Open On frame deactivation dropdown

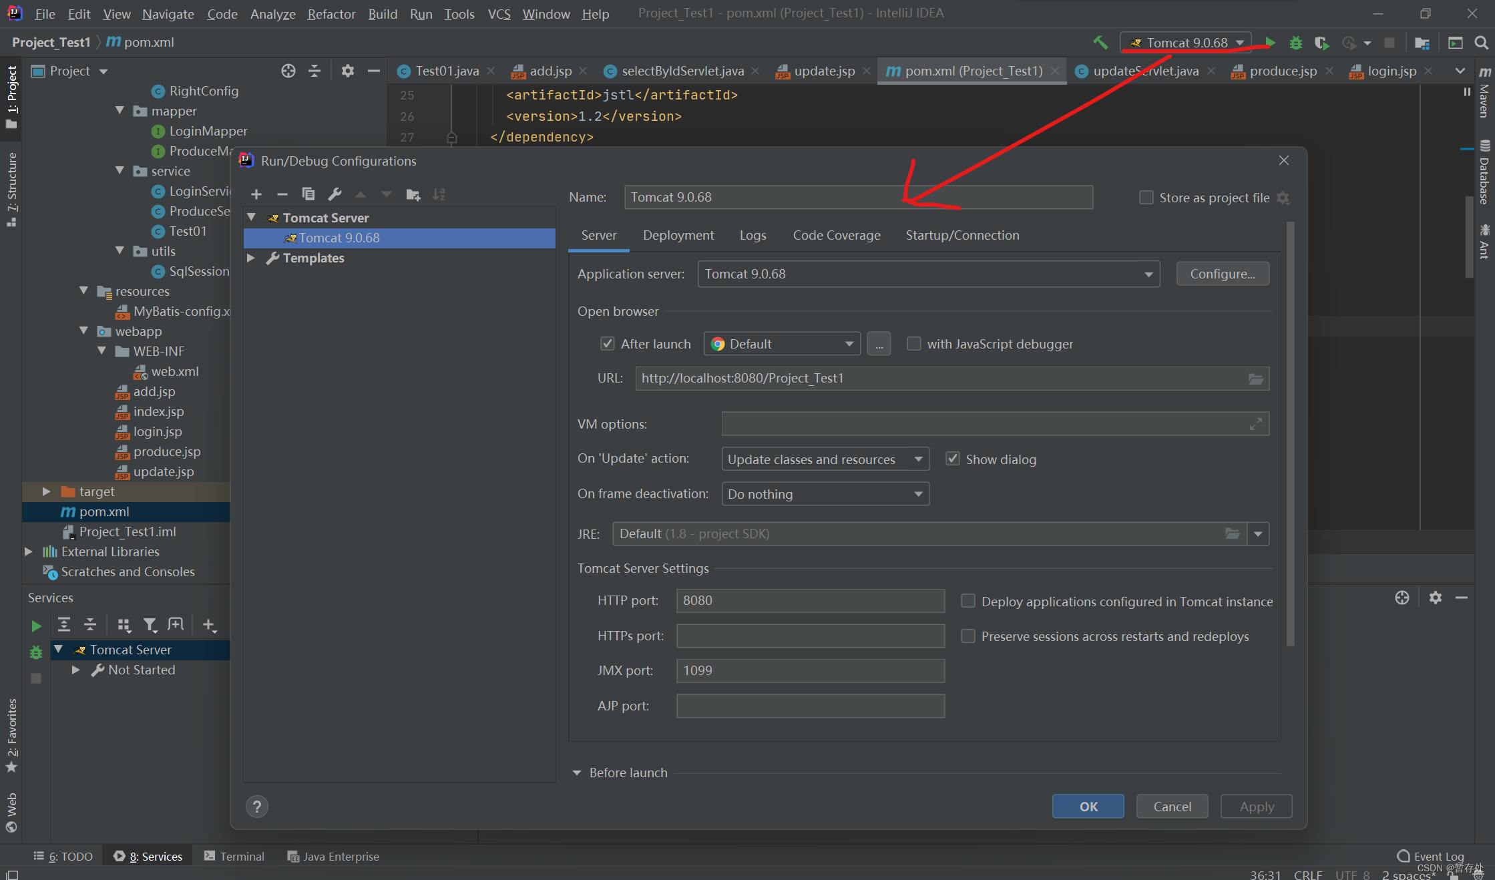825,494
